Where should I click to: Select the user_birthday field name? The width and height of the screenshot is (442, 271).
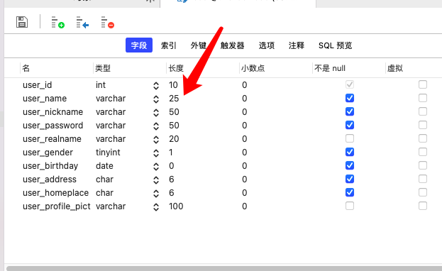click(x=50, y=166)
